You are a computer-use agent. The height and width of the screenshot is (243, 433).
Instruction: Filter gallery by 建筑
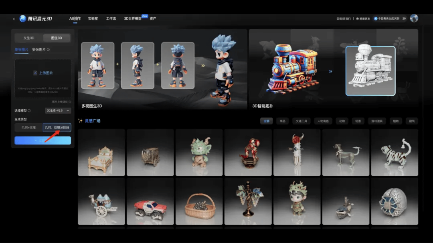412,121
